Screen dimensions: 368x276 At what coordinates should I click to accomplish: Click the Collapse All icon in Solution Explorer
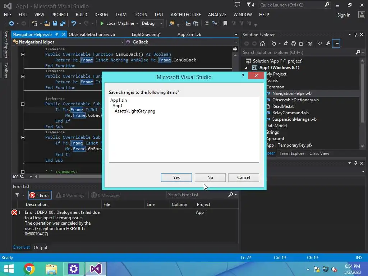(x=302, y=43)
